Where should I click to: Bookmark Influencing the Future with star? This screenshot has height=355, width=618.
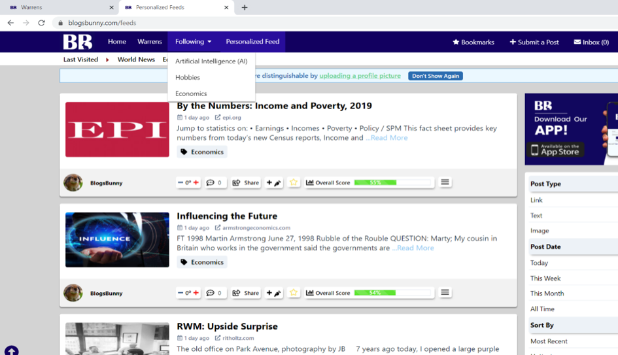(294, 292)
